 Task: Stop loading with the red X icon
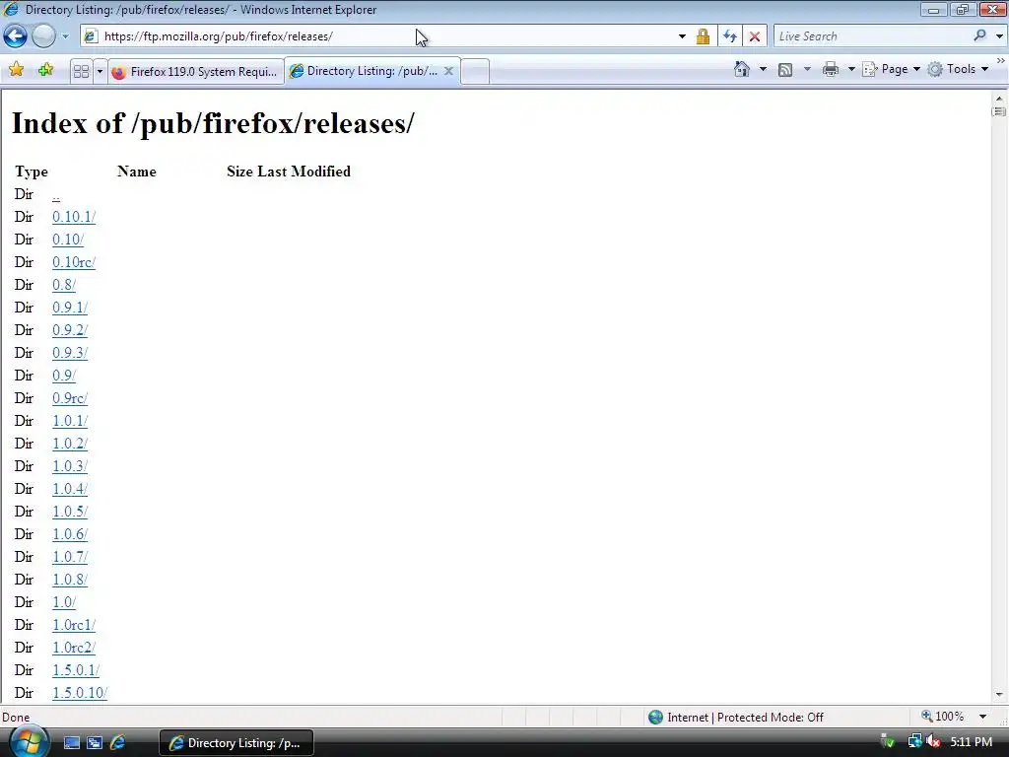pos(755,36)
